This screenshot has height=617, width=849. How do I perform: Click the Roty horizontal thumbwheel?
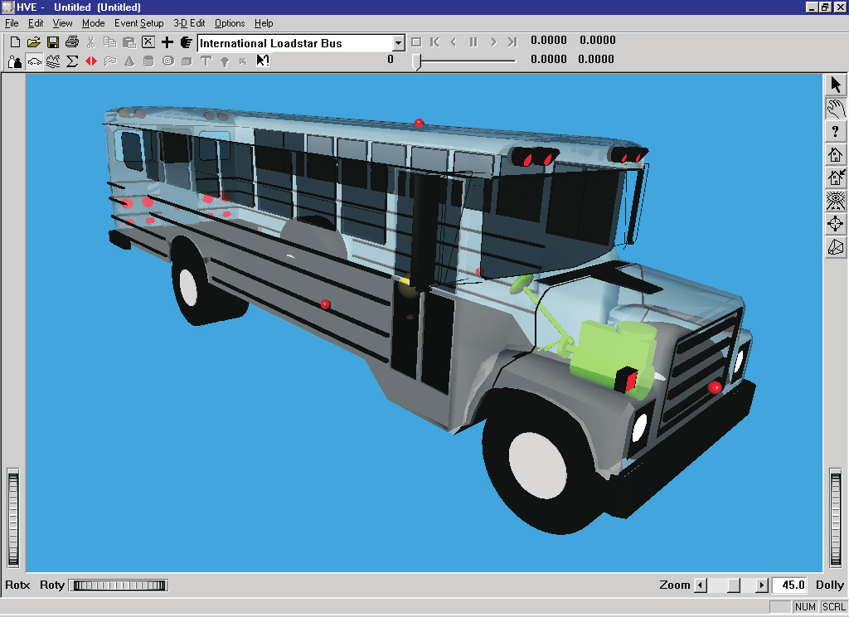[x=119, y=585]
